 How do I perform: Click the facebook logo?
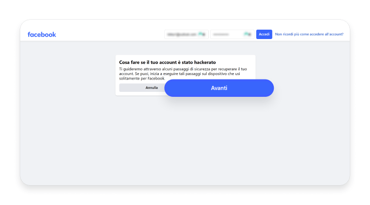(42, 35)
